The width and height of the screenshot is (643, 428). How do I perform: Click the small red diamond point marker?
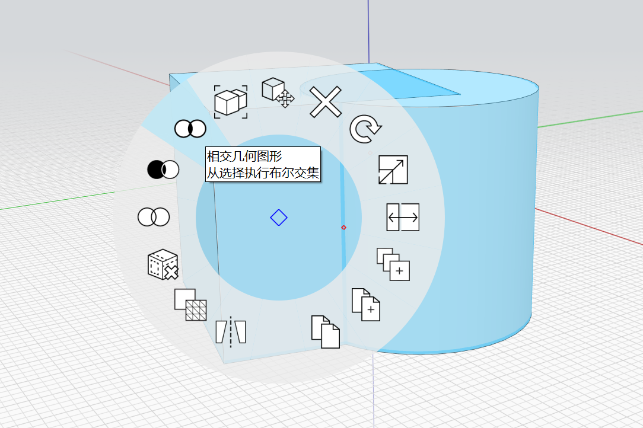point(343,228)
